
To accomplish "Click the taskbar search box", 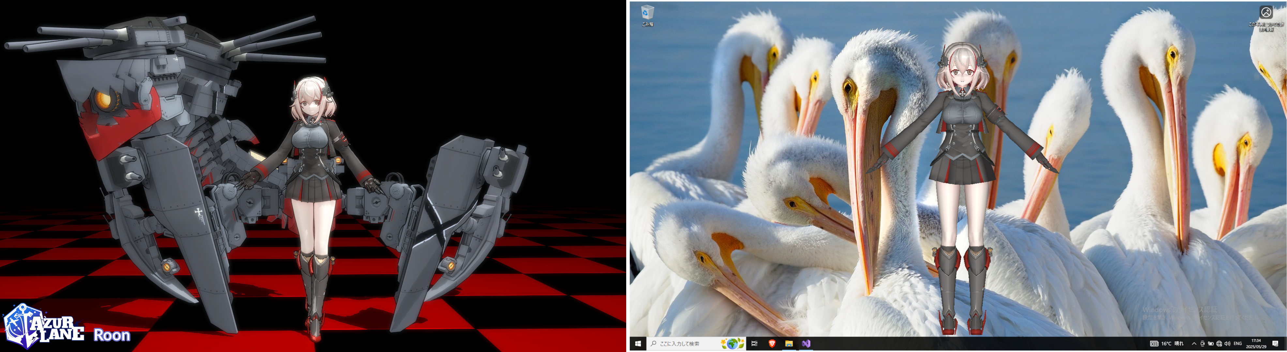I will point(696,344).
